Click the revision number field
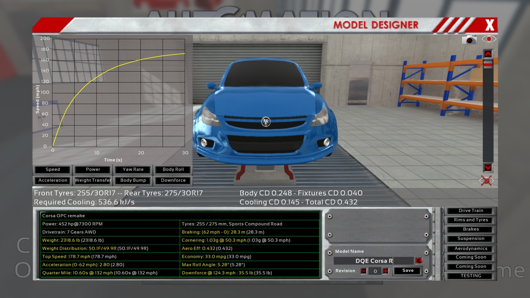This screenshot has width=530, height=298. [x=375, y=271]
